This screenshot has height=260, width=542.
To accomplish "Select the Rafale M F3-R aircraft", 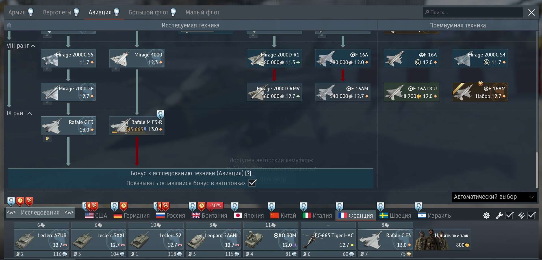I will click(x=137, y=126).
